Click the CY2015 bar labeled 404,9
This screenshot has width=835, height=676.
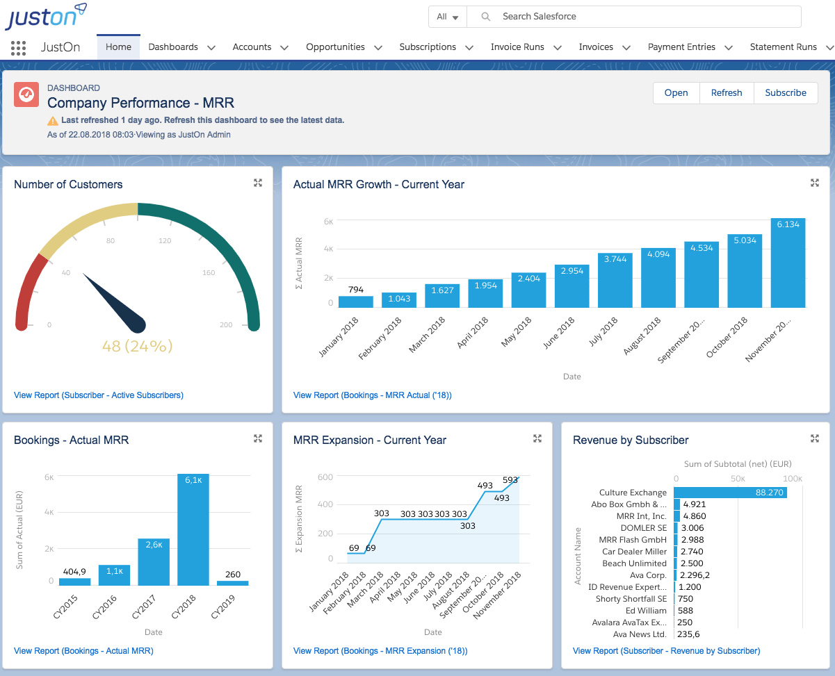74,582
